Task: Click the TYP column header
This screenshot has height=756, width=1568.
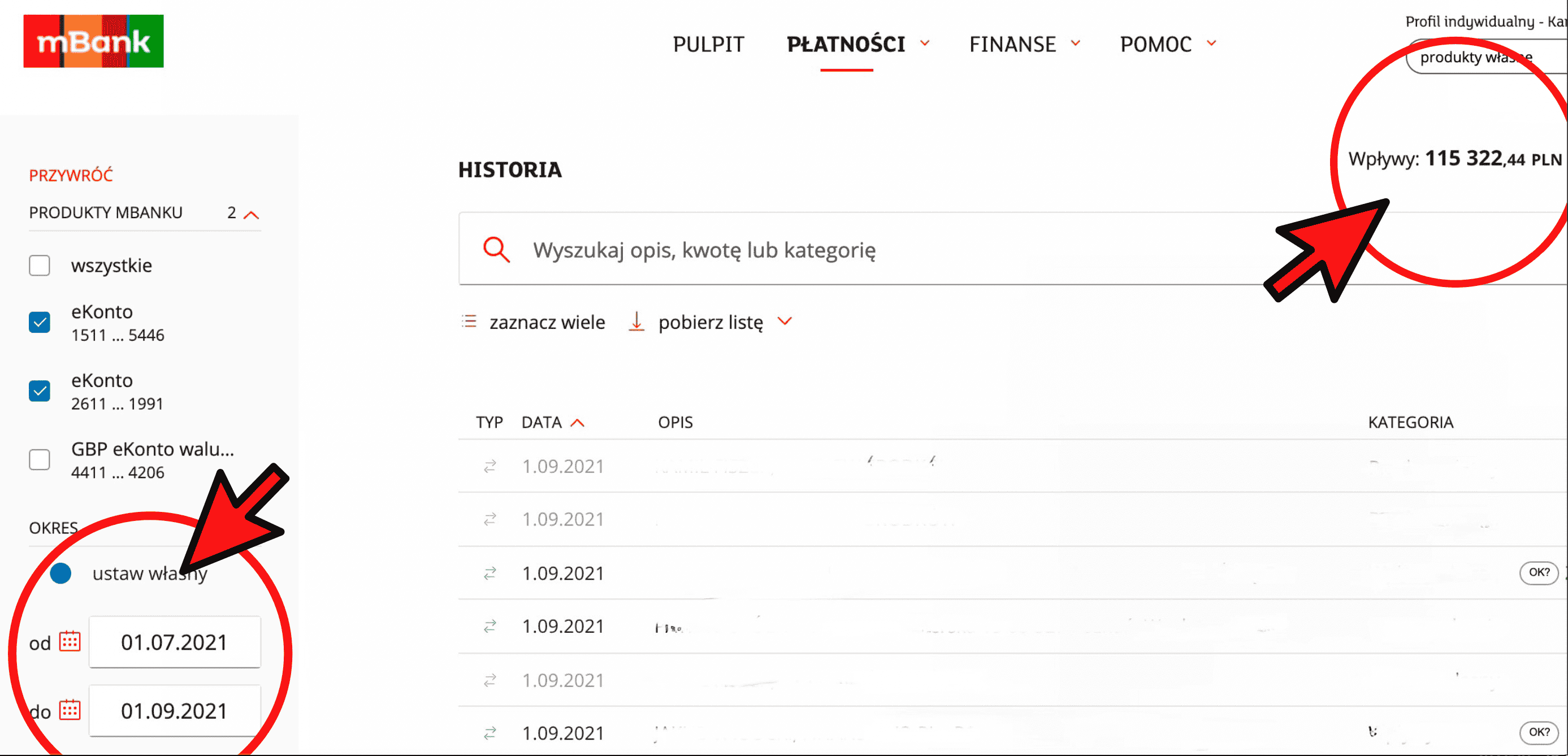Action: (489, 423)
